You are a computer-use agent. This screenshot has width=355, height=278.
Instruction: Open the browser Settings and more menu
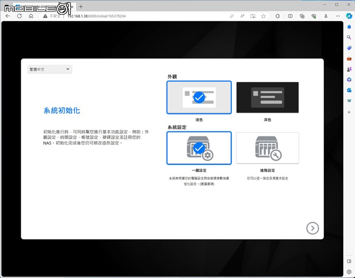pos(338,16)
